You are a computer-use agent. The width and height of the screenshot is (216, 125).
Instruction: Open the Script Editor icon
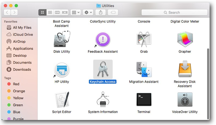(62, 99)
